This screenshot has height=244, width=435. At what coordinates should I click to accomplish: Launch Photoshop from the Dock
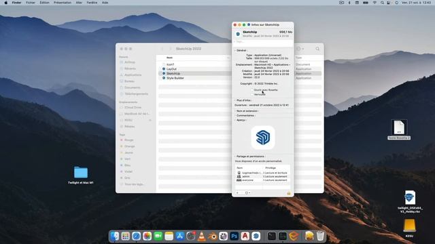tap(234, 236)
